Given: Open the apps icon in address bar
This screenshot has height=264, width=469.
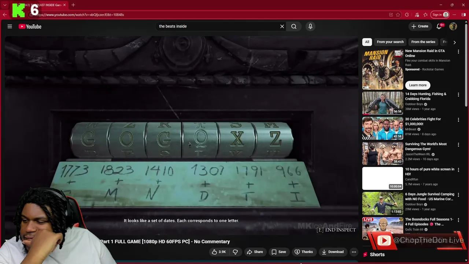Looking at the screenshot, I should click(x=391, y=15).
